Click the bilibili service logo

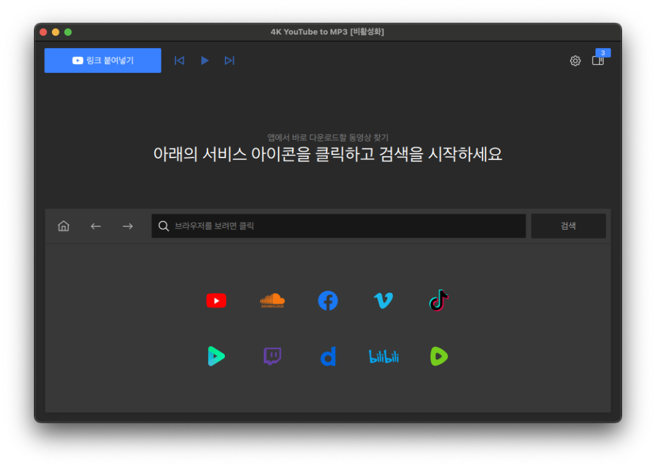[384, 357]
